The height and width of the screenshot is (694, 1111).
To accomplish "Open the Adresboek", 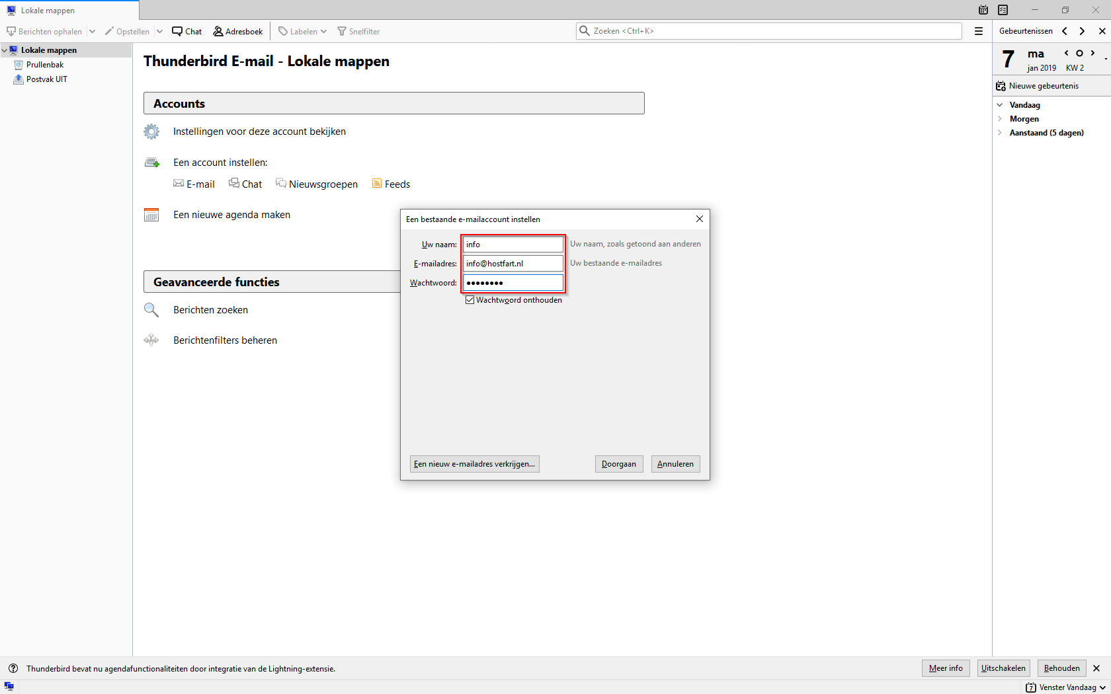I will point(238,31).
